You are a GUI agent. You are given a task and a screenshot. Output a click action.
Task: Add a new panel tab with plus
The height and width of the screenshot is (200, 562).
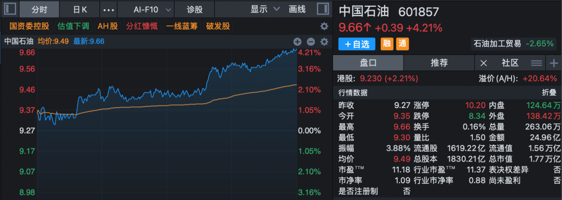click(554, 63)
